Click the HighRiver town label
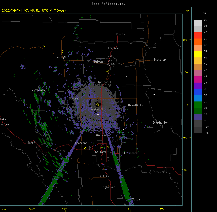This screenshot has height=212, width=217. click(x=108, y=187)
